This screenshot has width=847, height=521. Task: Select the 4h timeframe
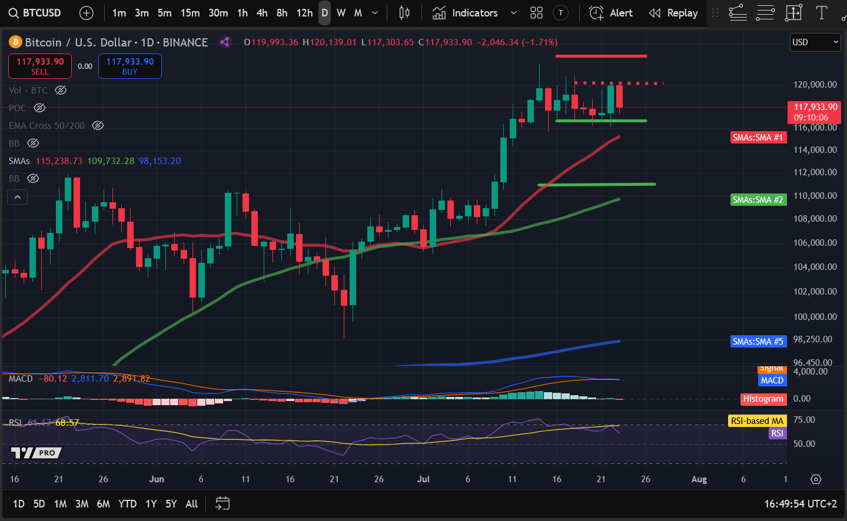coord(262,13)
